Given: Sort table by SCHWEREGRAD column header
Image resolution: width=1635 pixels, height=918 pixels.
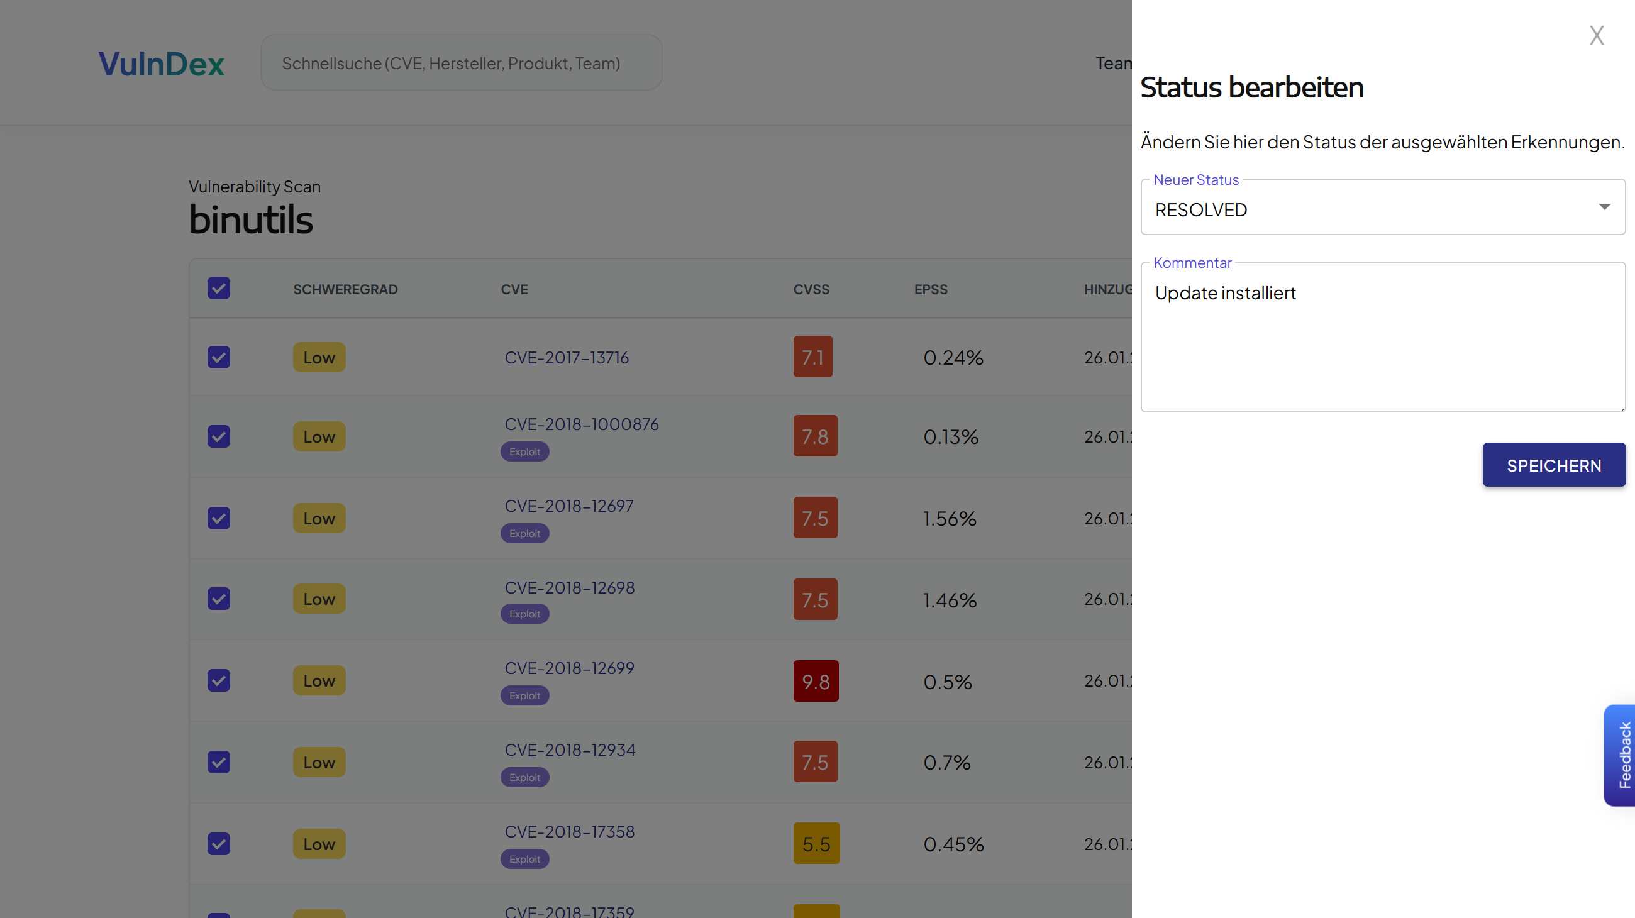Looking at the screenshot, I should click(345, 289).
